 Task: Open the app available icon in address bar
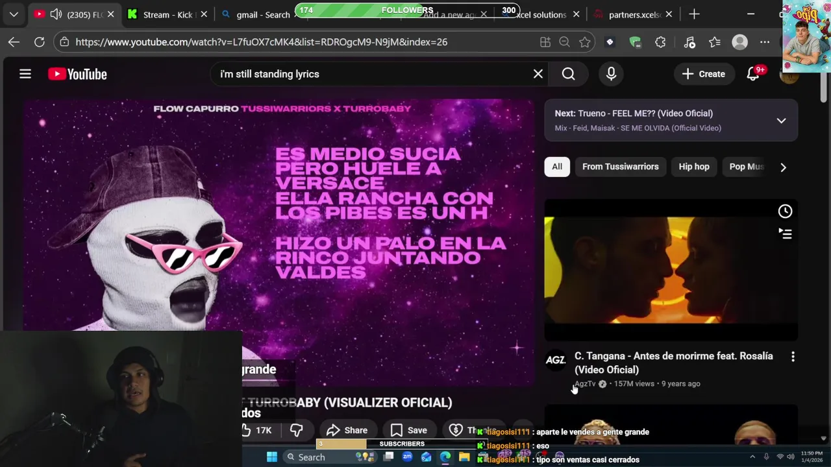(545, 42)
